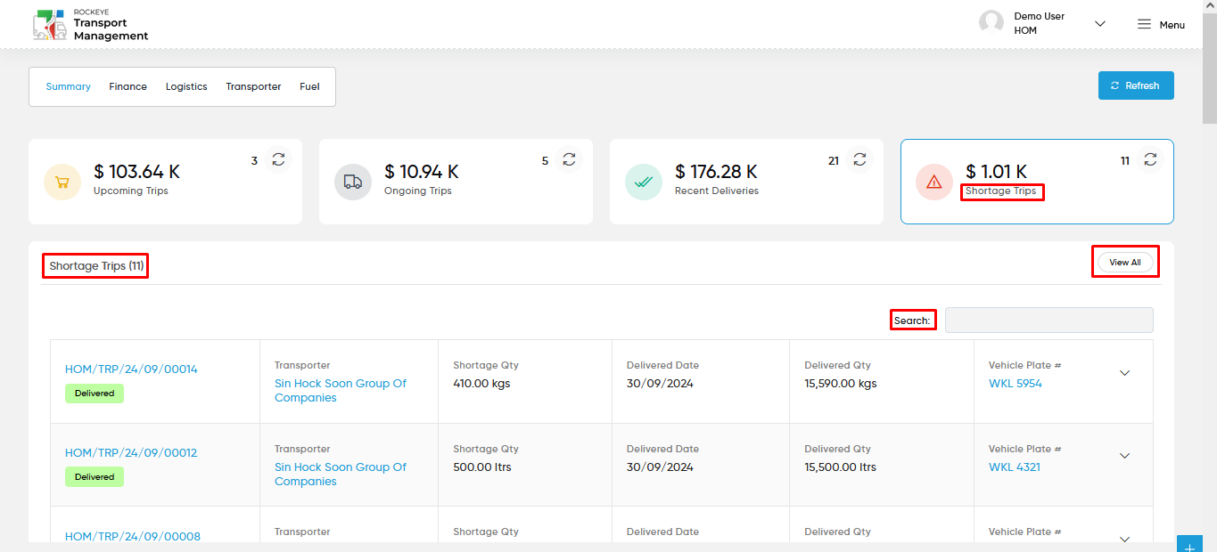Open trip link HOM/TRP/24/09/00008

(133, 536)
